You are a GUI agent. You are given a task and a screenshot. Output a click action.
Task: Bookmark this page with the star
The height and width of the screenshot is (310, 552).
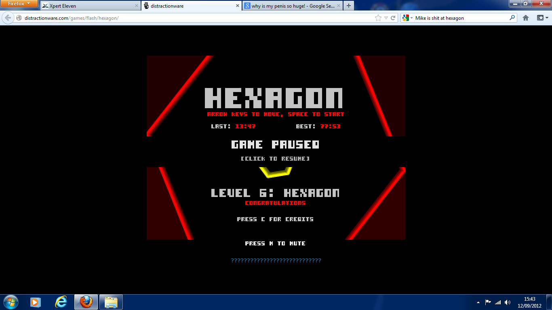tap(378, 18)
